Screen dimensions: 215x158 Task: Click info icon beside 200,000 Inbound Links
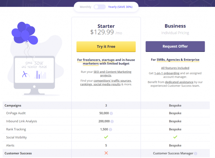tap(113, 121)
